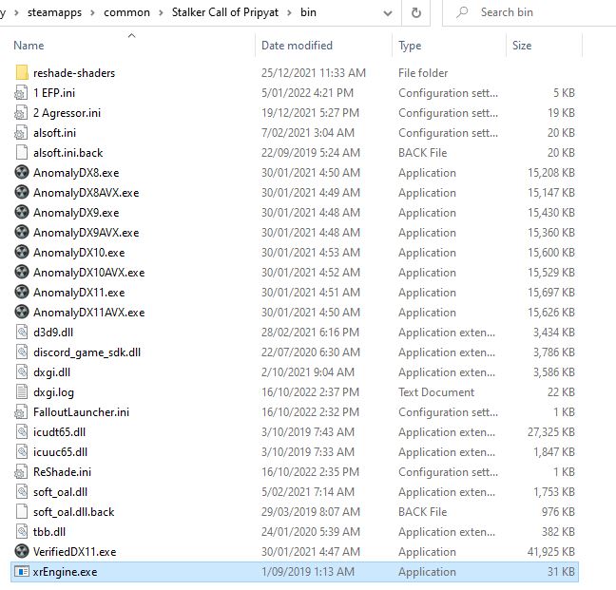The image size is (616, 590).
Task: Expand the chevron before steamapps breadcrumb
Action: (x=16, y=12)
